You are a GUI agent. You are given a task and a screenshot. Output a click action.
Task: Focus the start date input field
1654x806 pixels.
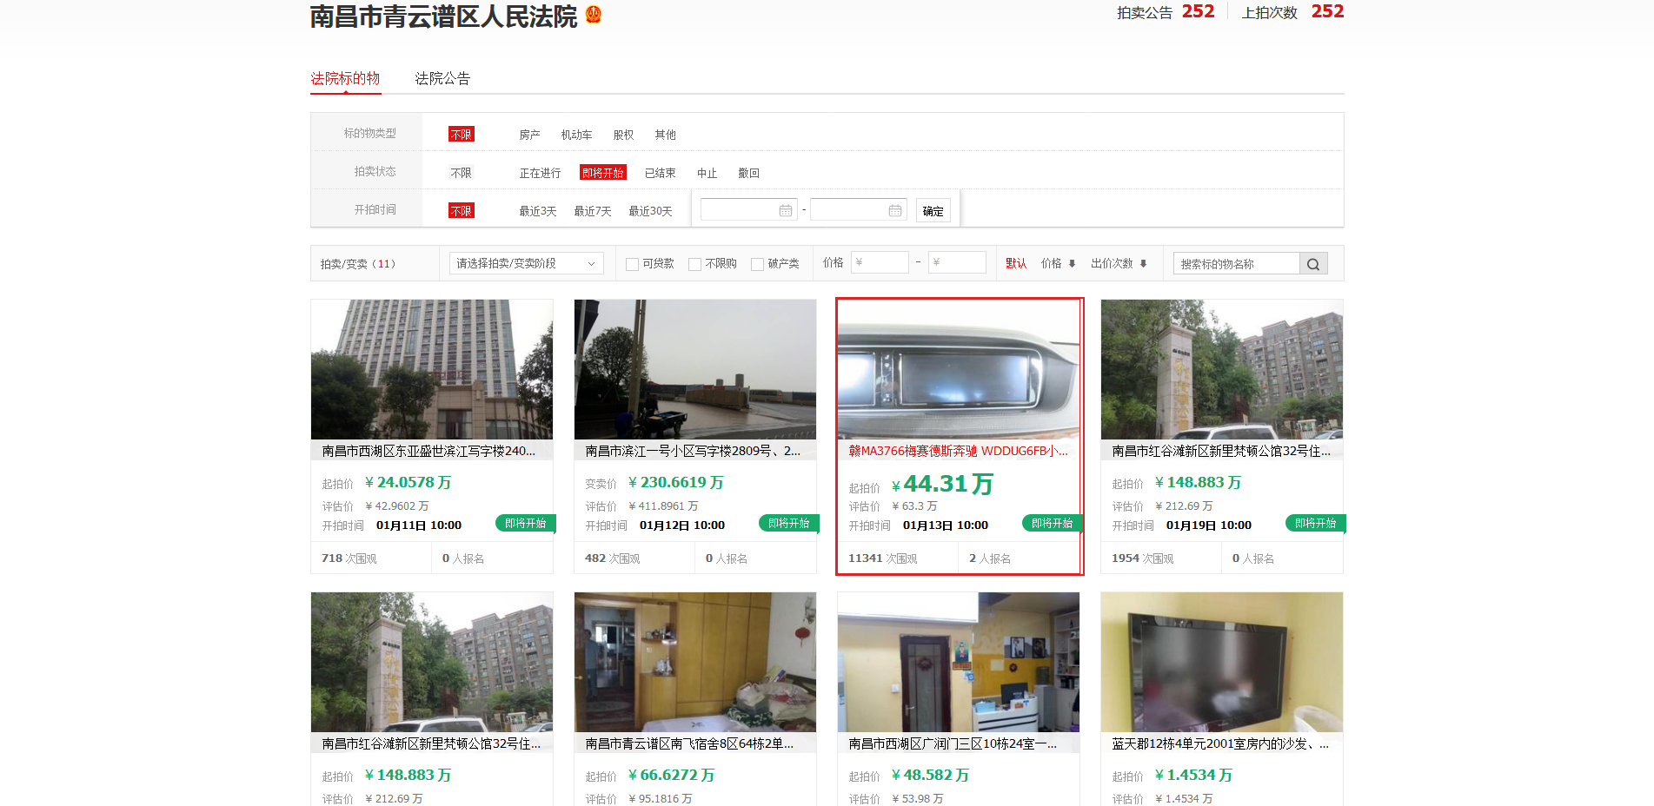pyautogui.click(x=748, y=210)
